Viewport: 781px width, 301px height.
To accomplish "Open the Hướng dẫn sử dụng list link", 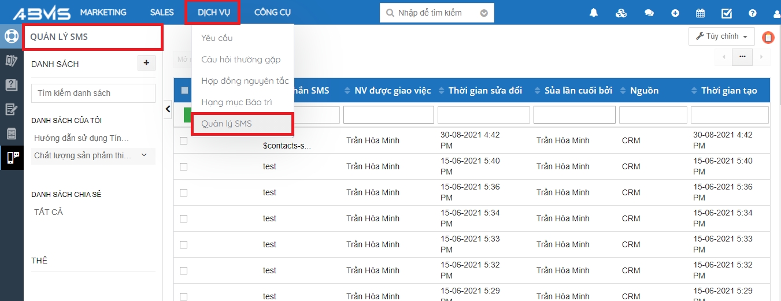I will (82, 138).
